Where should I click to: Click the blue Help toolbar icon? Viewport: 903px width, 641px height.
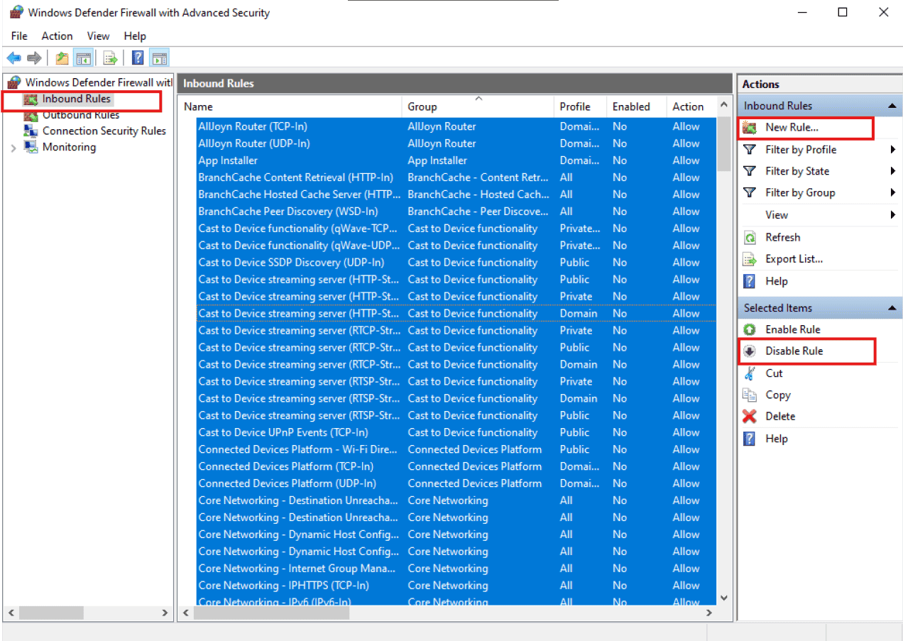(x=138, y=58)
